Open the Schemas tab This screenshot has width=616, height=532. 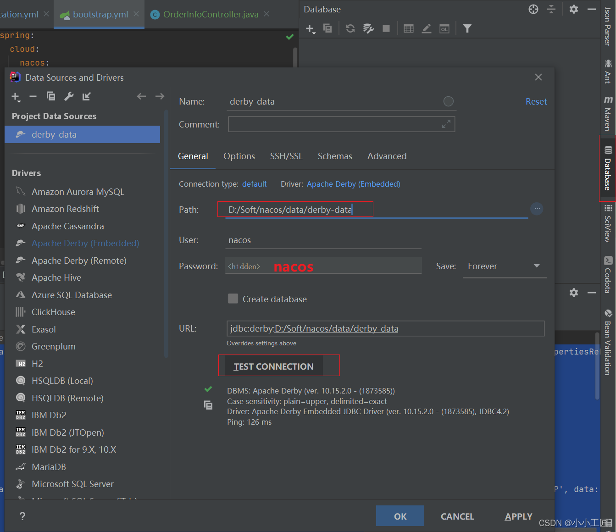[x=335, y=156]
